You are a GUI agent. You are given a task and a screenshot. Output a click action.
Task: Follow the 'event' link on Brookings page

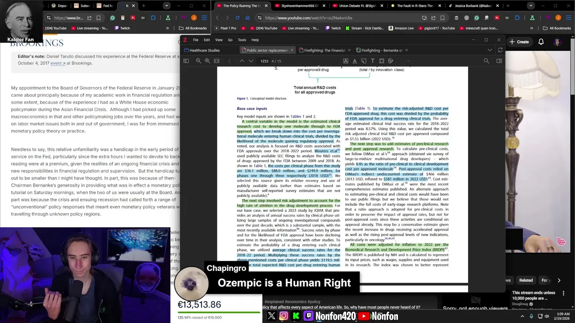pyautogui.click(x=58, y=63)
